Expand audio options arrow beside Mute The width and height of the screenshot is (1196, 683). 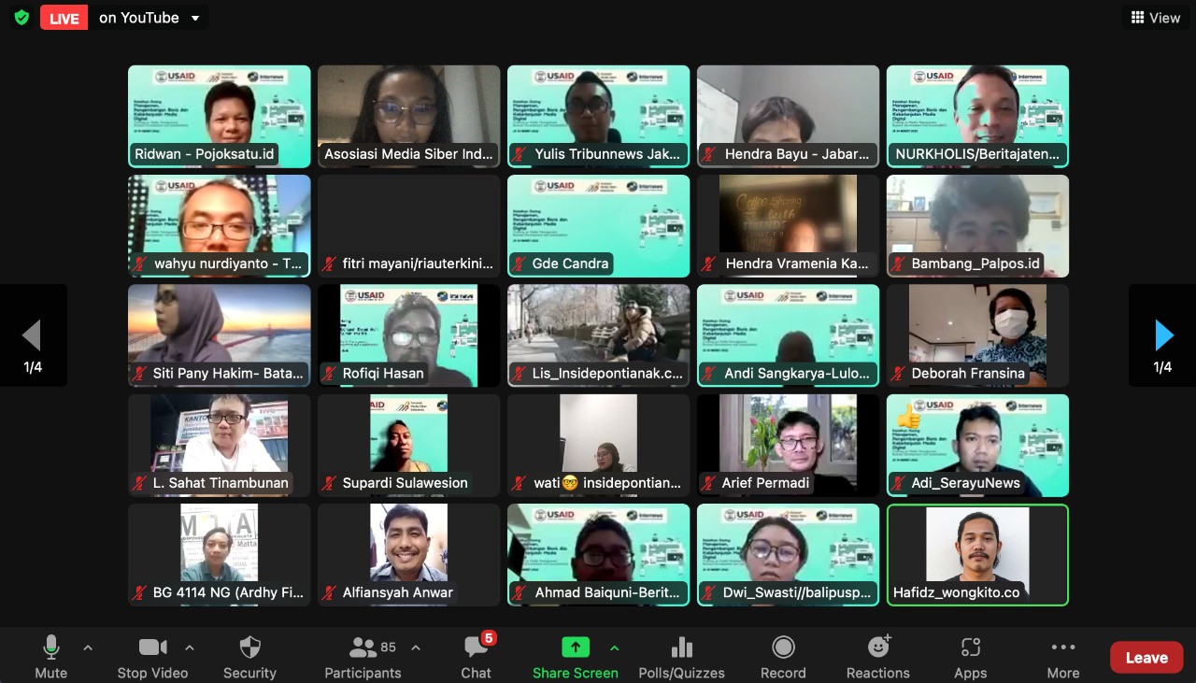(88, 647)
